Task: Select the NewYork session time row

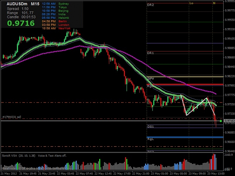Action: tap(56, 28)
